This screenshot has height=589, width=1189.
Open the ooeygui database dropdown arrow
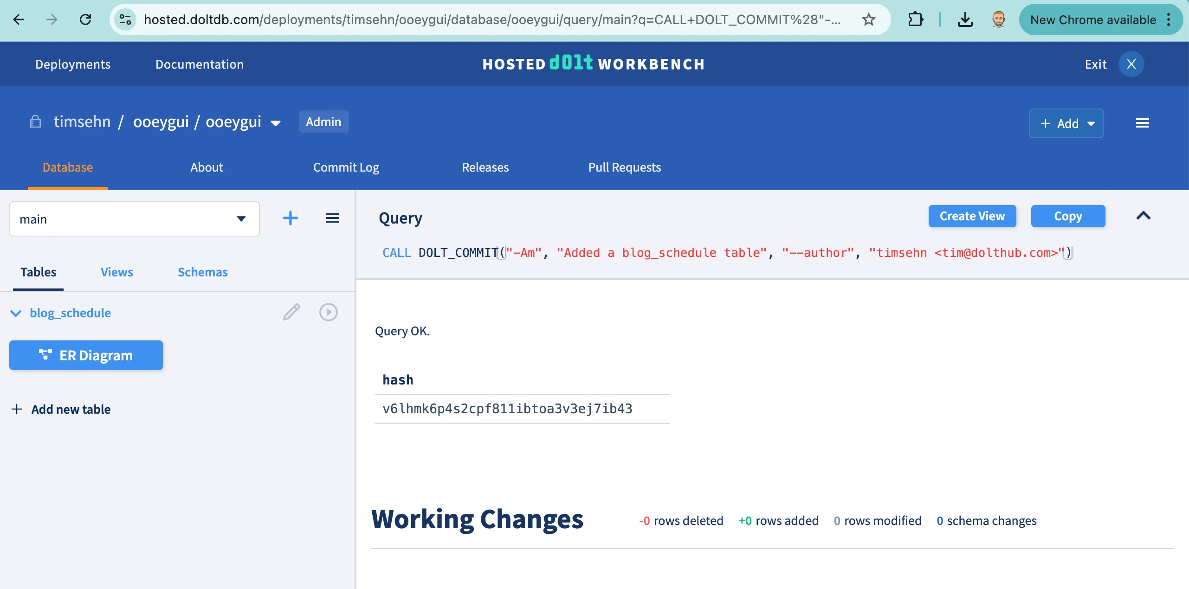276,123
